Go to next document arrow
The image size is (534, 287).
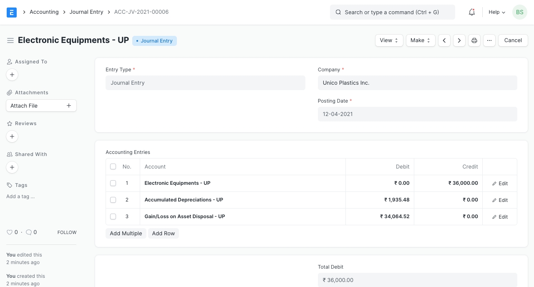459,40
